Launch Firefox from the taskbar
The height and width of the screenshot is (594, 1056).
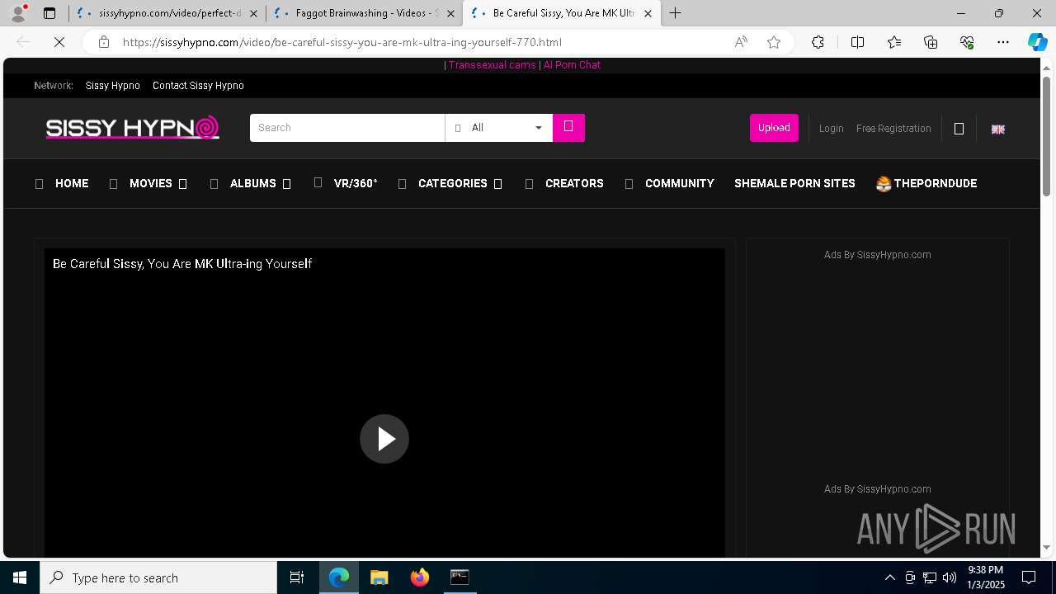point(420,577)
